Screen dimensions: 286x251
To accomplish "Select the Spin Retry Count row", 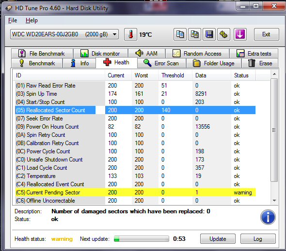I will pos(135,135).
